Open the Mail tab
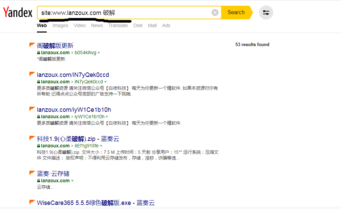The image size is (341, 209). pos(152,25)
